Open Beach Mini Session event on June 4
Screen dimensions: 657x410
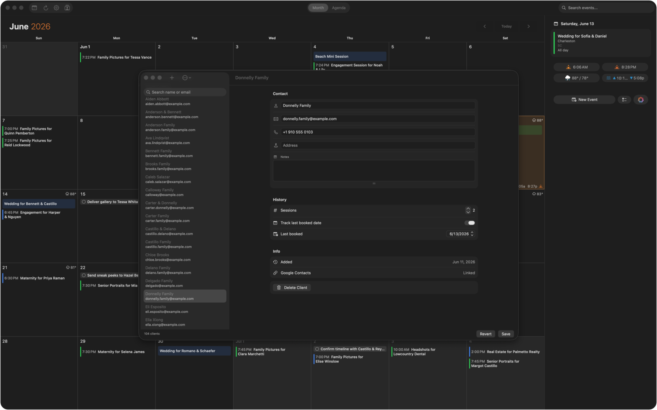[350, 56]
